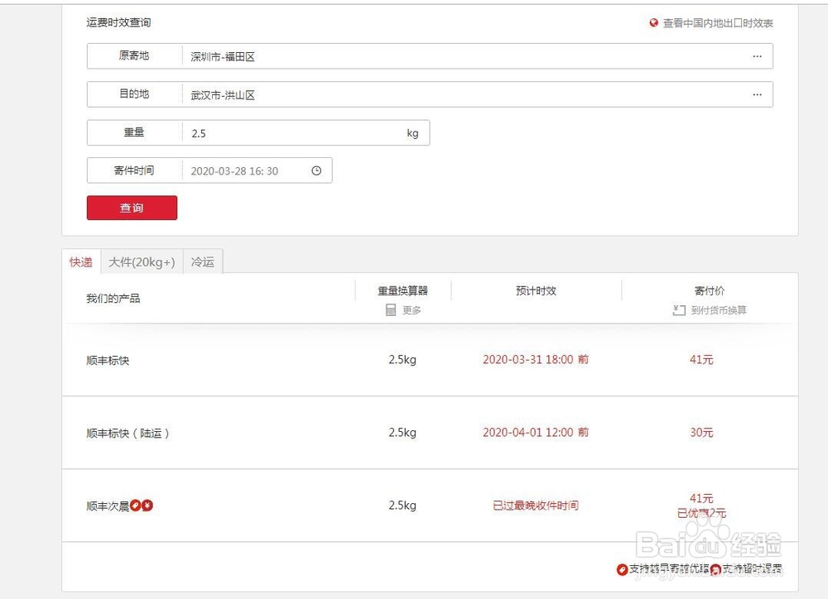Viewport: 828px width, 599px height.
Task: Select the 顺丰标快 product name
Action: [108, 361]
